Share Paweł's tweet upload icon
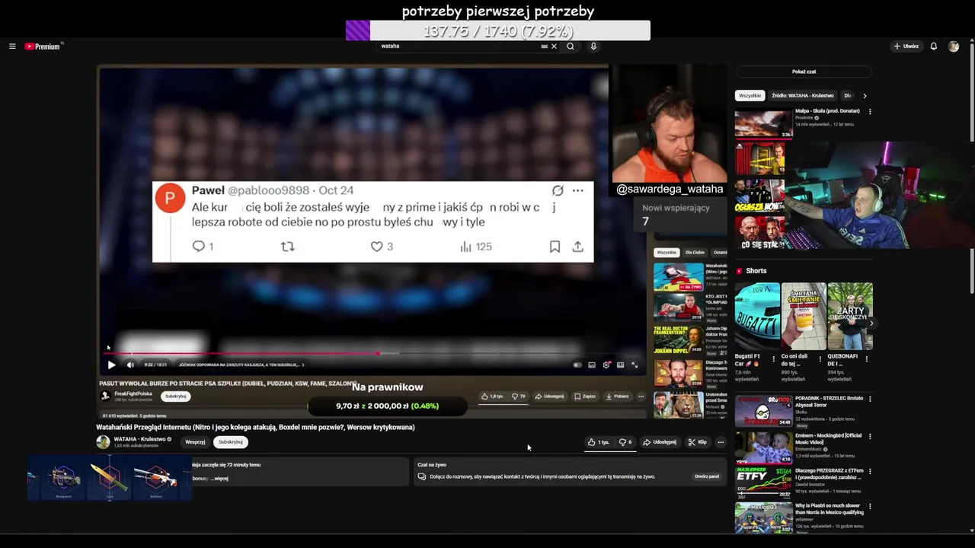Viewport: 975px width, 548px height. pos(577,247)
